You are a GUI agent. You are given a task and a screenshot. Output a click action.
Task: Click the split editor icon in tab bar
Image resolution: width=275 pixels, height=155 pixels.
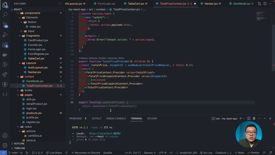pos(265,3)
